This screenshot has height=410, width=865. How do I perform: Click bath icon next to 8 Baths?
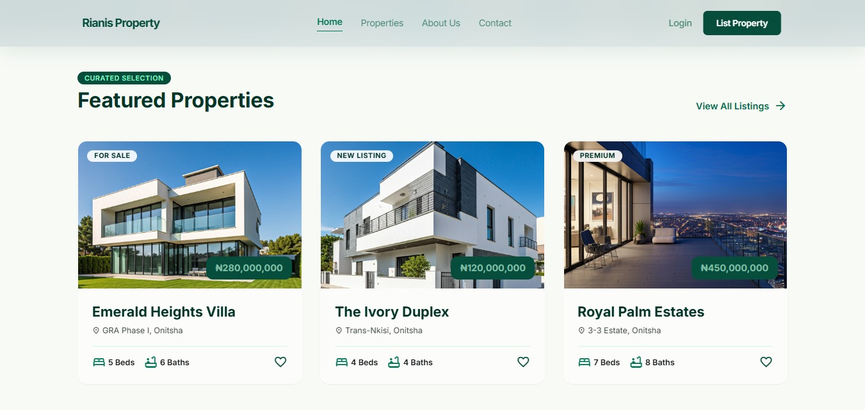tap(636, 362)
